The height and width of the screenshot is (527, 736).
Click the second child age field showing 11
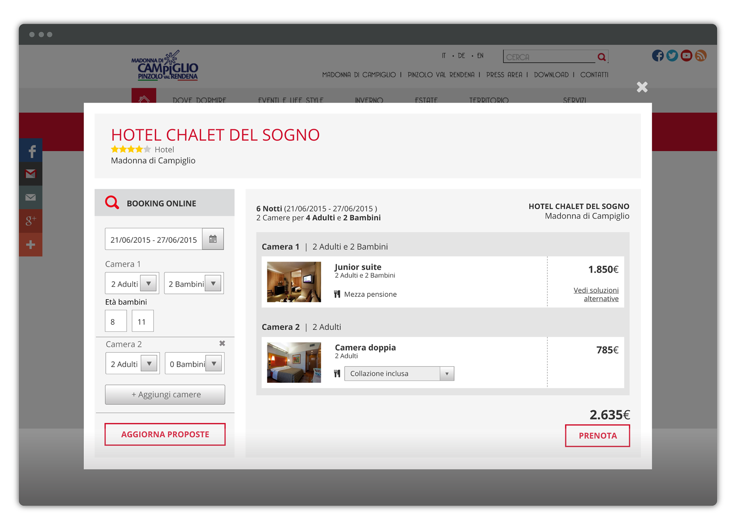click(143, 321)
